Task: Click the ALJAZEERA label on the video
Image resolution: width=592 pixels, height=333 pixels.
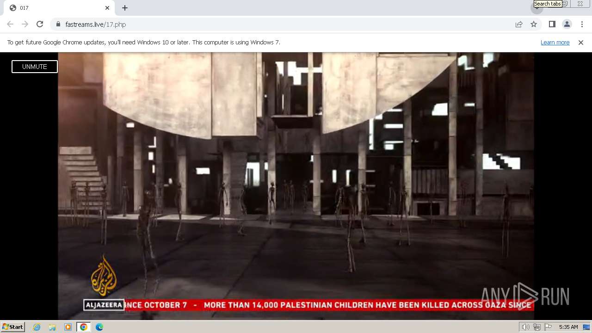Action: point(104,305)
